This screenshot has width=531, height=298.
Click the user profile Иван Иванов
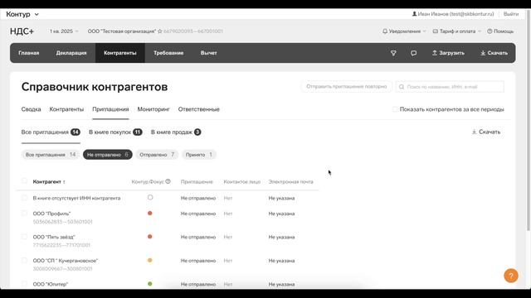452,14
